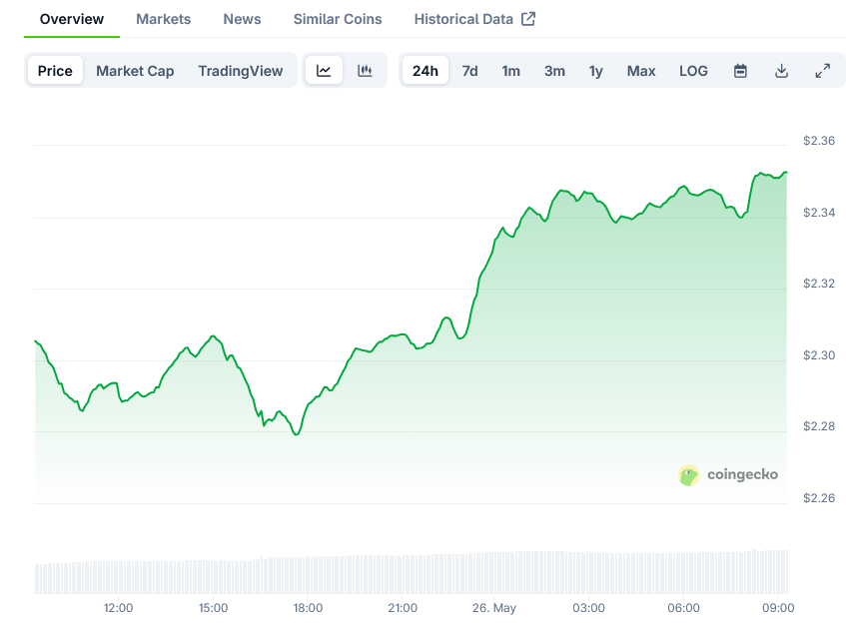
Task: Select the Price chart mode
Action: point(55,71)
